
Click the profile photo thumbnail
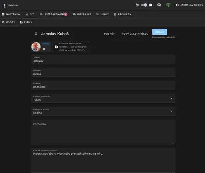(x=36, y=47)
